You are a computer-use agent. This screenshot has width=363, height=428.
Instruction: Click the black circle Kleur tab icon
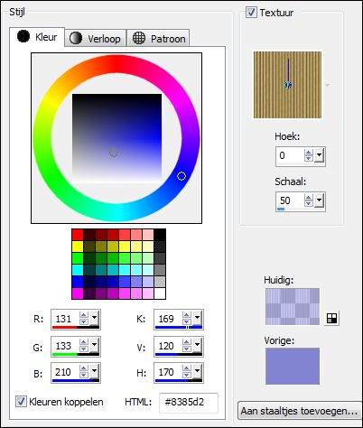point(23,36)
